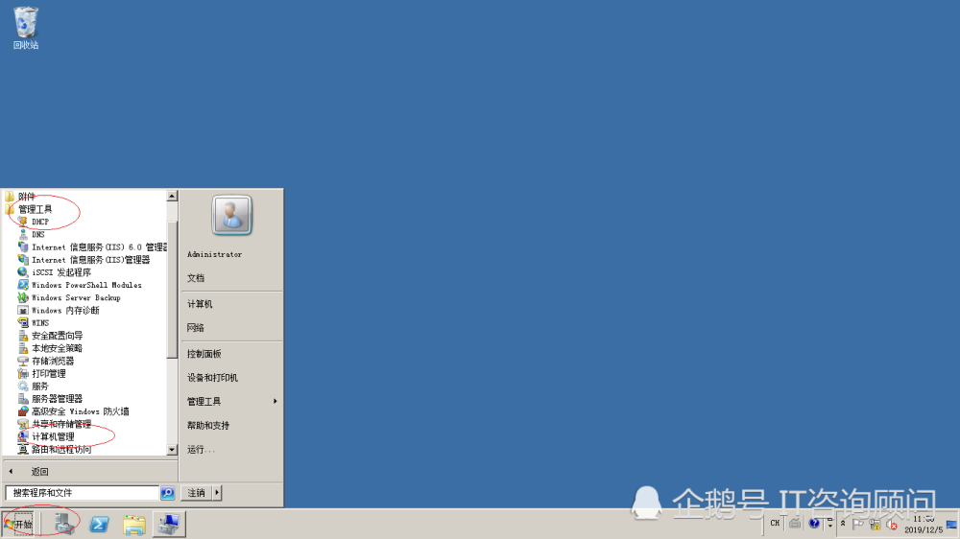Viewport: 960px width, 539px height.
Task: Open the 附件 (Accessories) folder
Action: (20, 197)
